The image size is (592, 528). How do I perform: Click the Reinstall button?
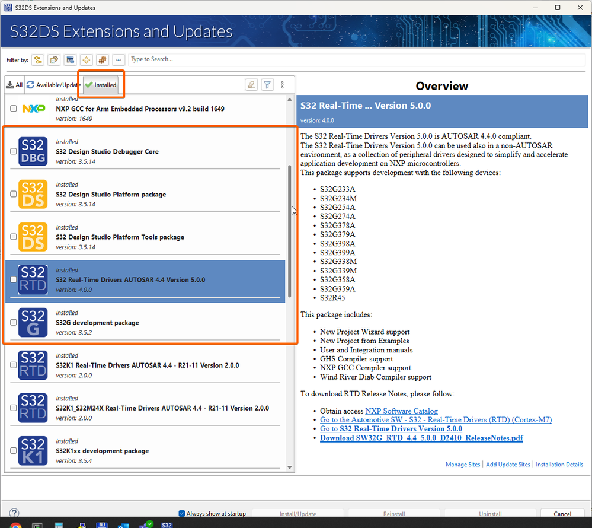click(x=394, y=514)
